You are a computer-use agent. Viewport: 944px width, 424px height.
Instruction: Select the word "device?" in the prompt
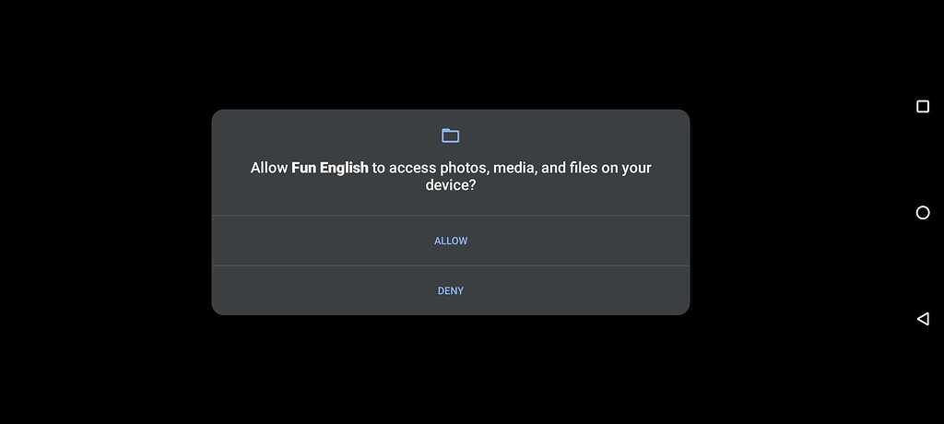coord(450,185)
